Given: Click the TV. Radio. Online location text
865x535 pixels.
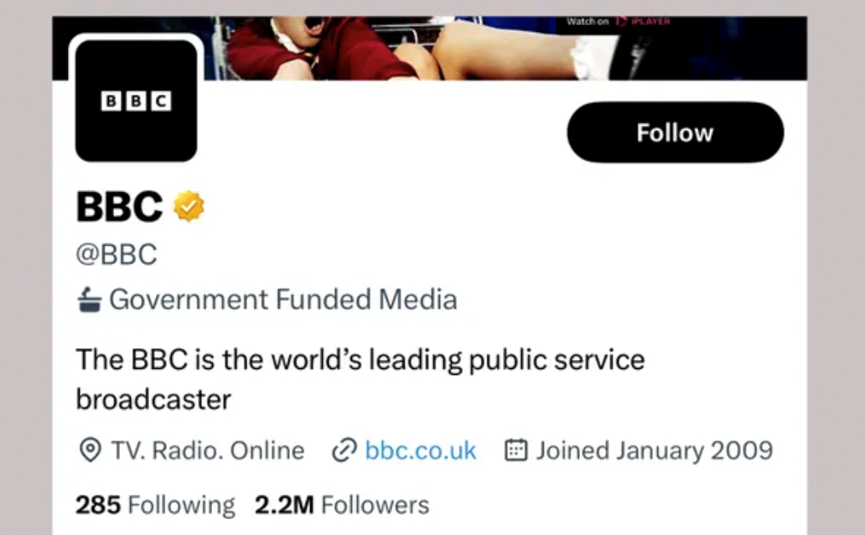Looking at the screenshot, I should coord(208,451).
